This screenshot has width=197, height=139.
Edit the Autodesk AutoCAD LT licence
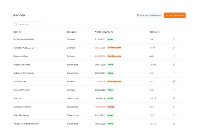(174, 48)
